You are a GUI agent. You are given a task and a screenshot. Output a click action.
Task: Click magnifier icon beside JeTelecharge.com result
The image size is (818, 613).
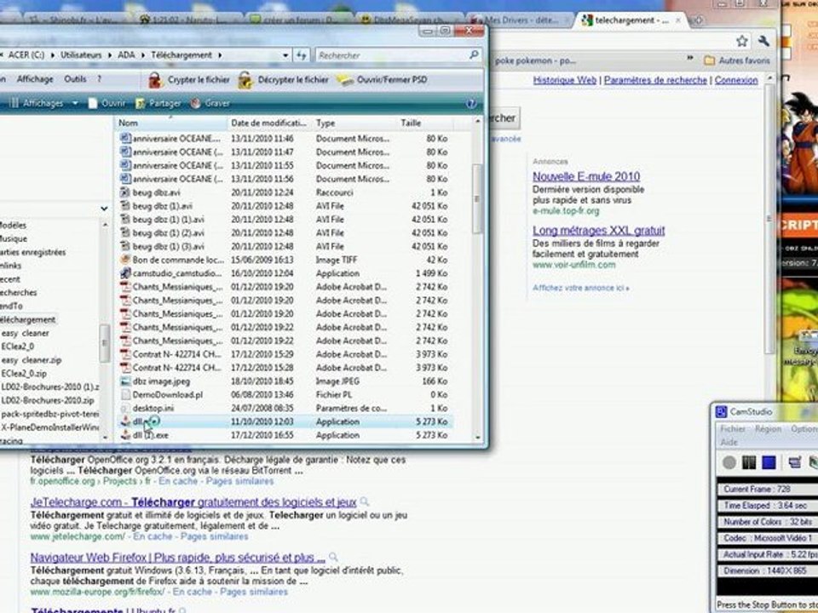[x=365, y=502]
